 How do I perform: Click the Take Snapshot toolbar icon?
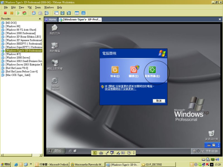34,13
